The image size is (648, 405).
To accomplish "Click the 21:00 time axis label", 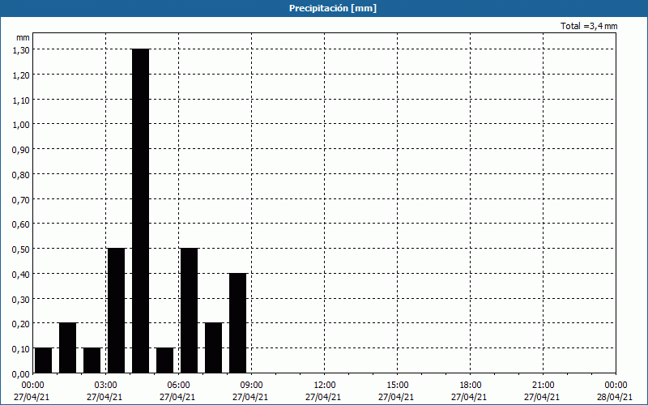I will coord(543,386).
